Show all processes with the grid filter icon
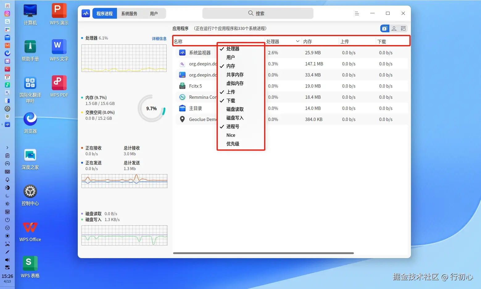 pos(403,28)
